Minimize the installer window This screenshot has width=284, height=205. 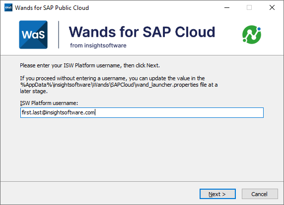[x=227, y=7]
